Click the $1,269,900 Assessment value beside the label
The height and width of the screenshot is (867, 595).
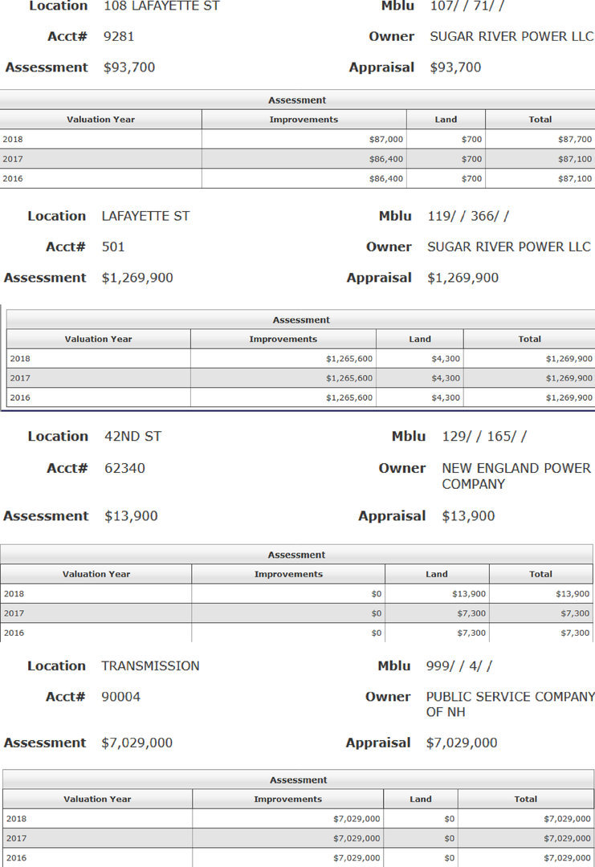pos(137,279)
